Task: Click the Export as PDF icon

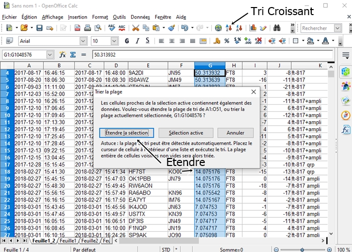Action: point(77,28)
